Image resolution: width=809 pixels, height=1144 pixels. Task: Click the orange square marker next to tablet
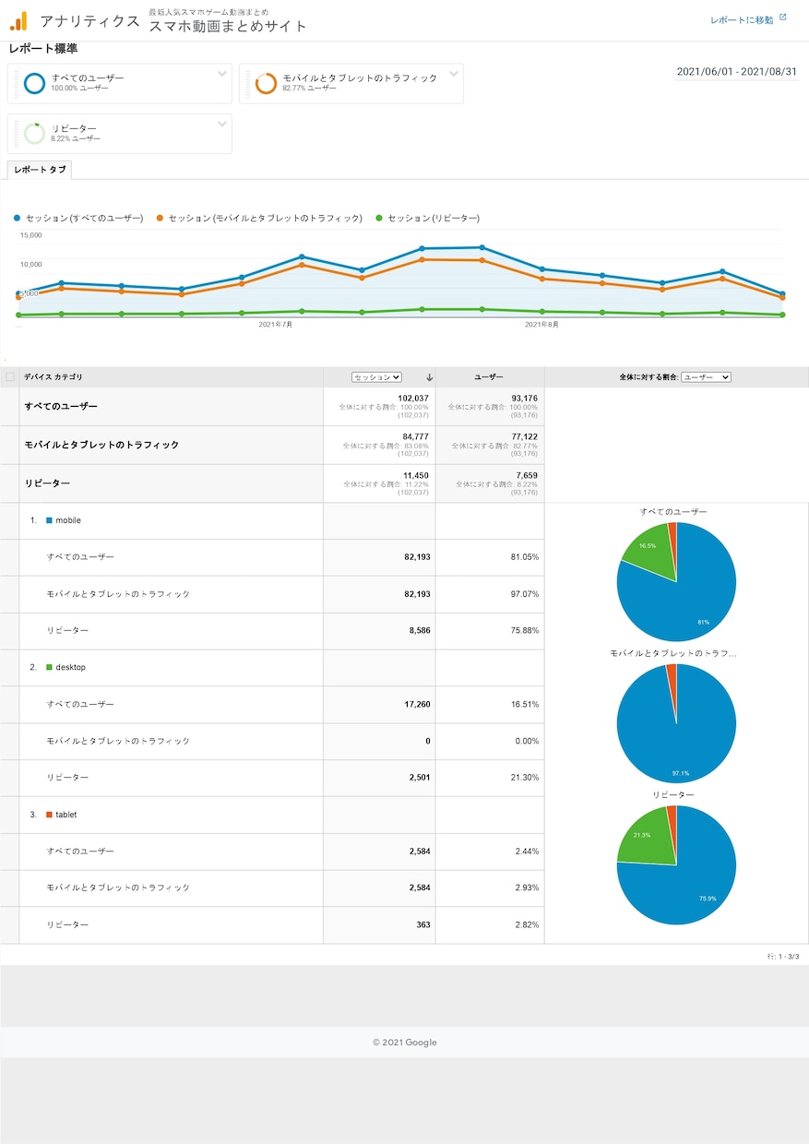click(49, 815)
